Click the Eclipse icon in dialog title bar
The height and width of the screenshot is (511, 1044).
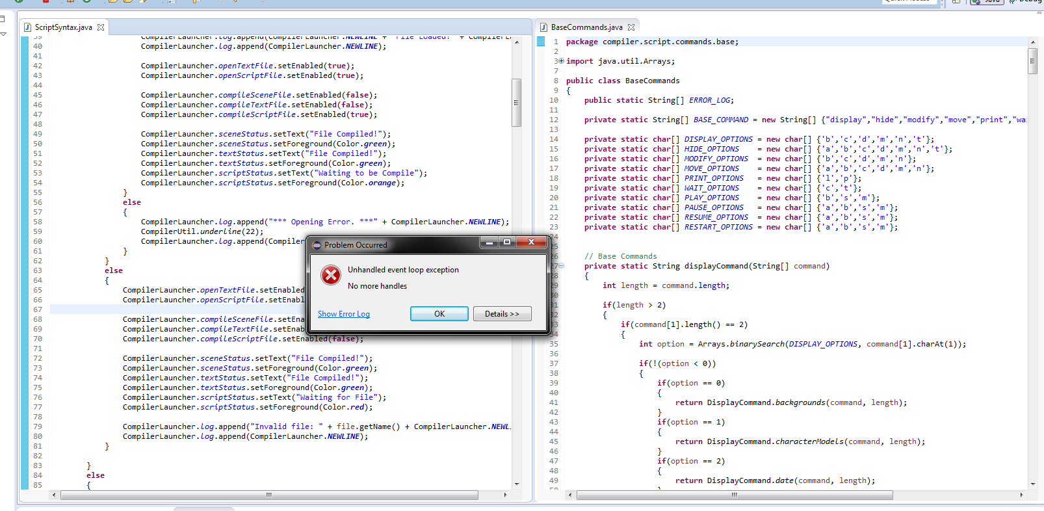[317, 245]
